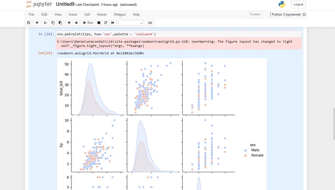The height and width of the screenshot is (190, 335).
Task: Click the tip density plot
Action: (x=153, y=145)
